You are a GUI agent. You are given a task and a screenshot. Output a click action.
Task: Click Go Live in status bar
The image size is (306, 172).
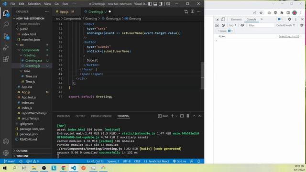pyautogui.click(x=179, y=161)
